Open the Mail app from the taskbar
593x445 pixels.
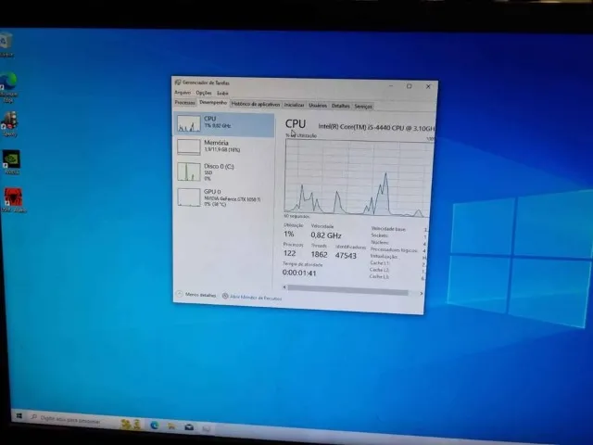189,427
